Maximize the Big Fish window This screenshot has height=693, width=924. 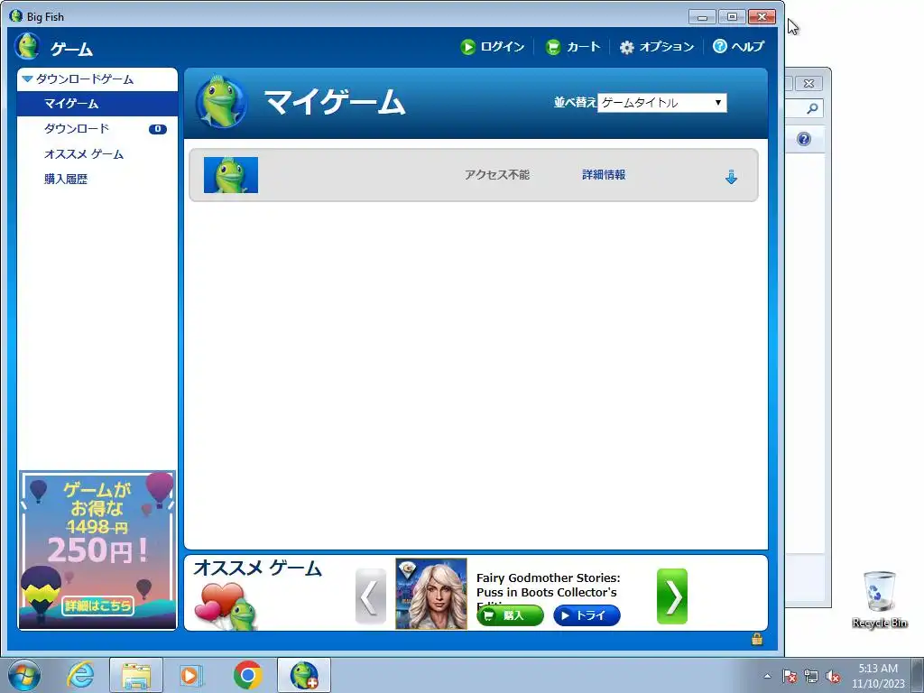(x=732, y=17)
